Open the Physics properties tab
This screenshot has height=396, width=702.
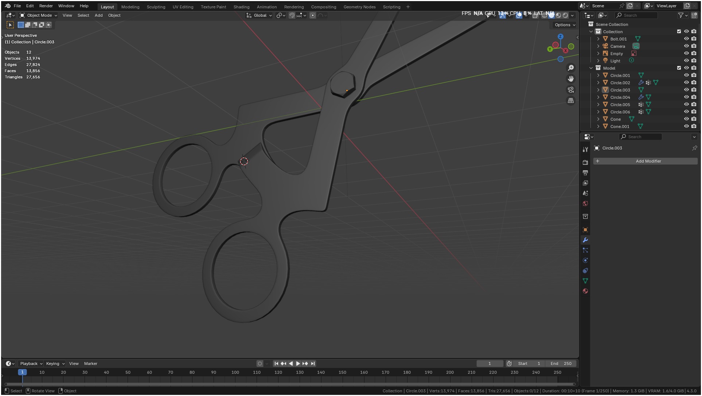click(x=585, y=260)
